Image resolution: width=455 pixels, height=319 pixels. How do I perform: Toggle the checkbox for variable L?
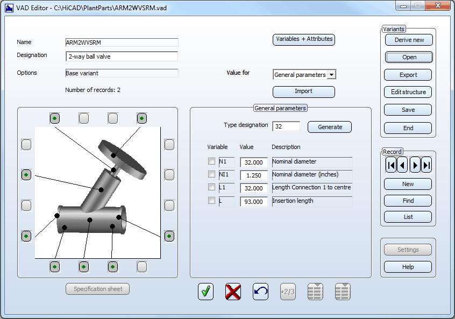pyautogui.click(x=211, y=201)
